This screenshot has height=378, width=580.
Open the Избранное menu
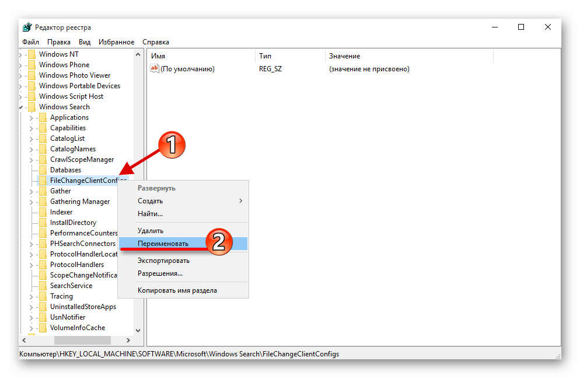click(117, 42)
